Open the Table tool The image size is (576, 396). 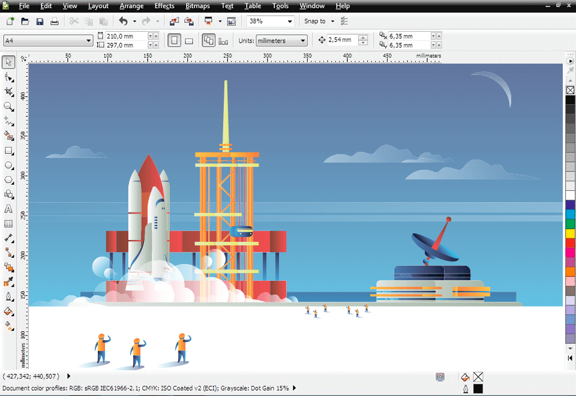click(x=8, y=224)
